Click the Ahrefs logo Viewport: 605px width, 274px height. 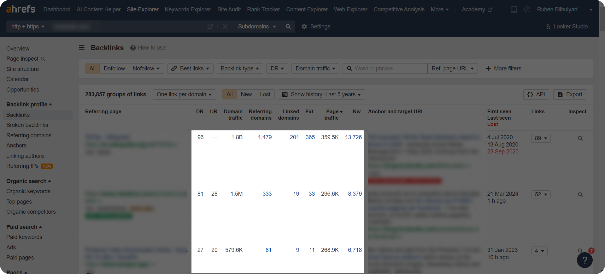point(21,9)
